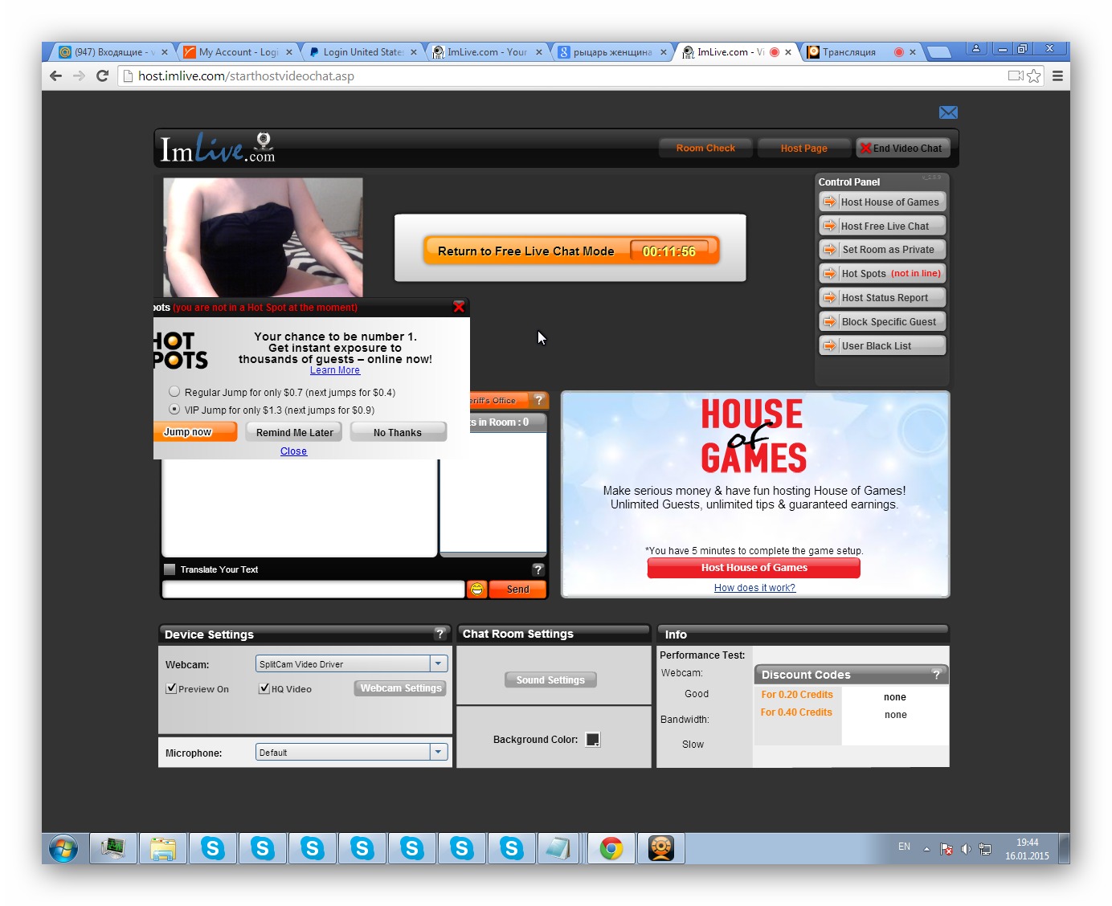Open Translate Your Text help icon
The width and height of the screenshot is (1112, 906).
pyautogui.click(x=538, y=569)
